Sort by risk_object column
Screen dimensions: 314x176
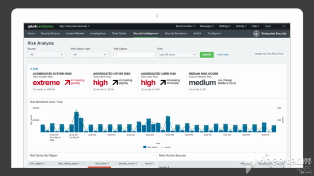37,163
